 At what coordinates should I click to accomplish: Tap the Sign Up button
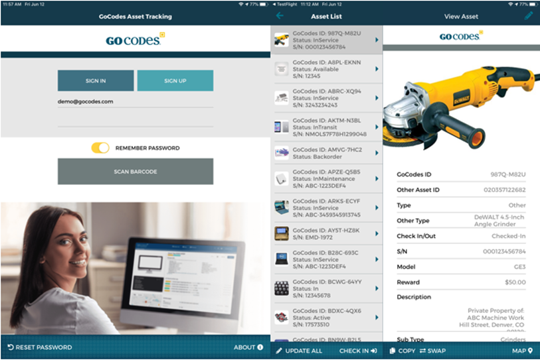tap(175, 81)
